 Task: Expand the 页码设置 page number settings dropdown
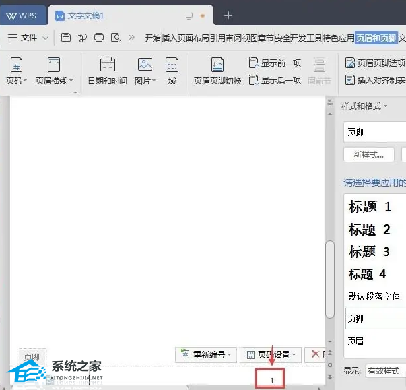(269, 354)
